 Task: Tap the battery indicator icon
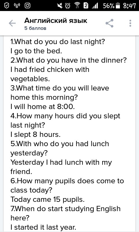point(118,6)
